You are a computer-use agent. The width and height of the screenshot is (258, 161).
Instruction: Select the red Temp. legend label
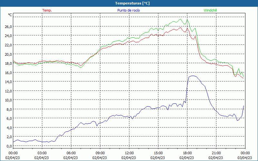[47, 10]
